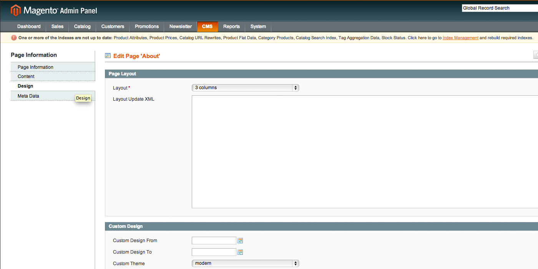Open the Dashboard menu
This screenshot has width=538, height=269.
point(29,27)
